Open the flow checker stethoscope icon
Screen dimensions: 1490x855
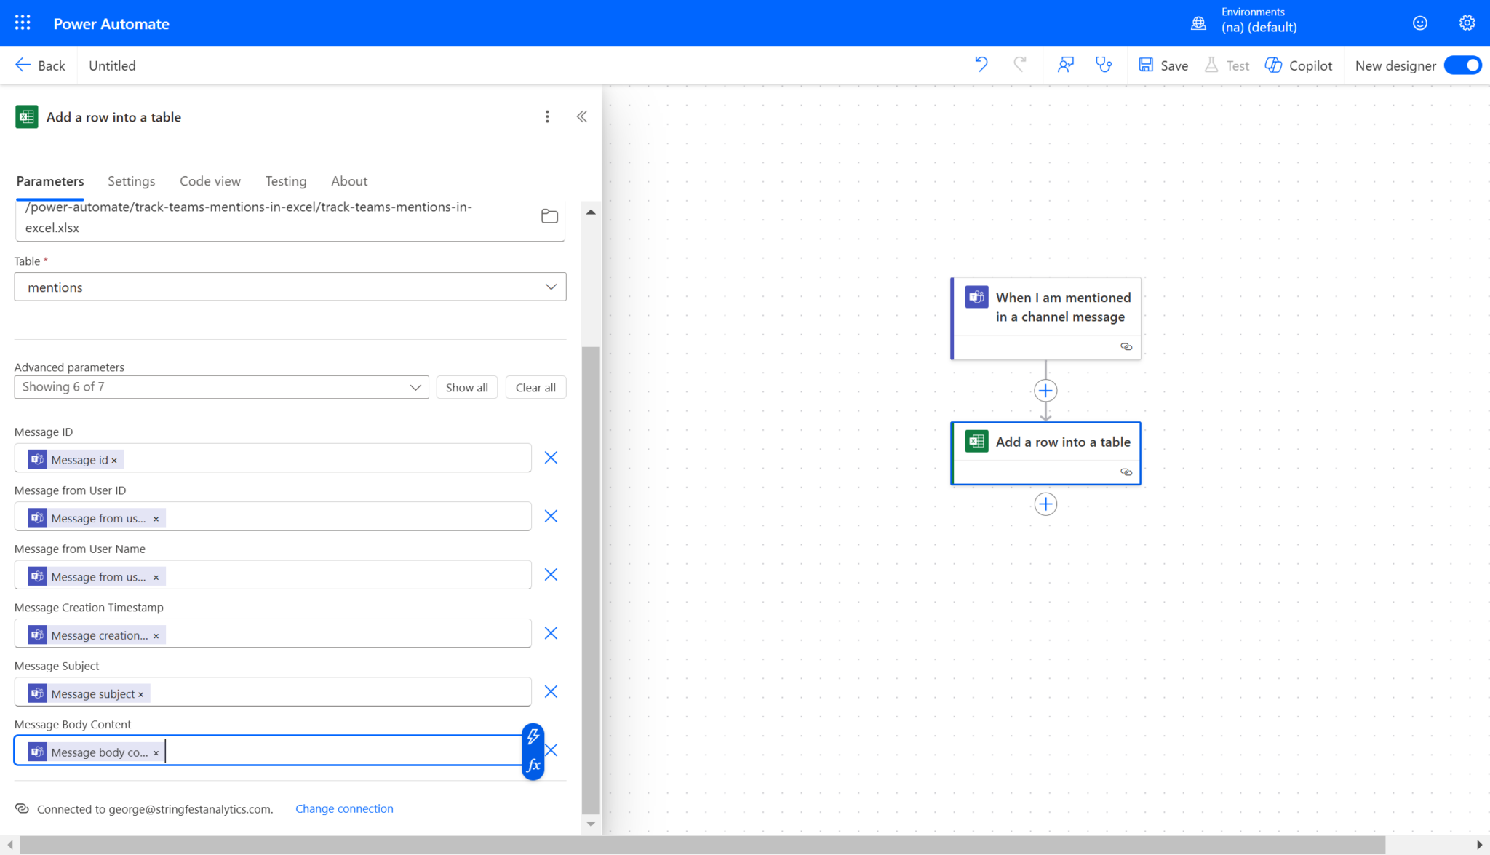pos(1104,65)
